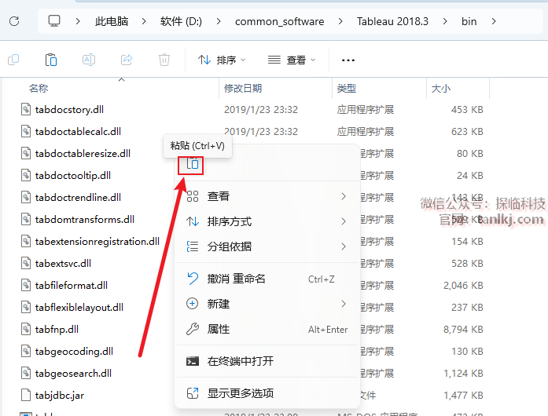The image size is (548, 416).
Task: Go to 此电脑 in the address bar
Action: (112, 21)
